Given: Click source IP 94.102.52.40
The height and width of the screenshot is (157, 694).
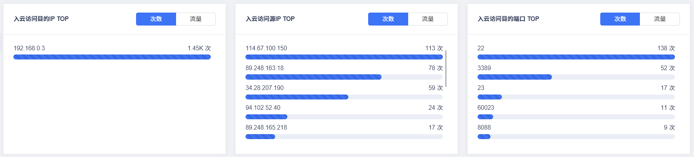Looking at the screenshot, I should click(263, 108).
